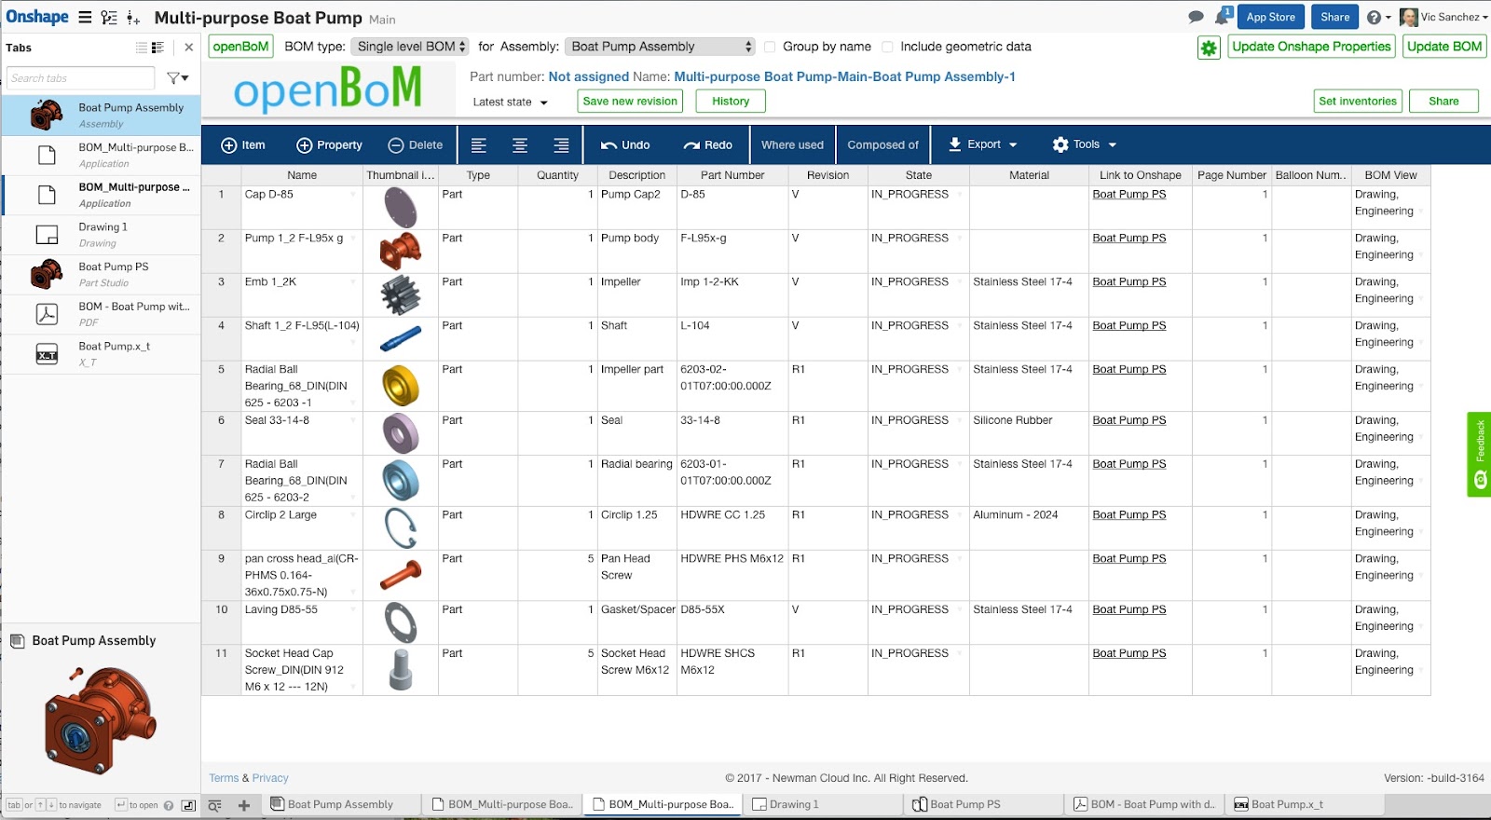The width and height of the screenshot is (1491, 820).
Task: Click the Pump body thumbnail in row 2
Action: tap(400, 251)
